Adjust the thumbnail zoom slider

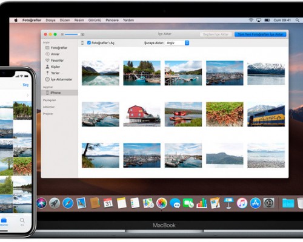click(x=72, y=34)
